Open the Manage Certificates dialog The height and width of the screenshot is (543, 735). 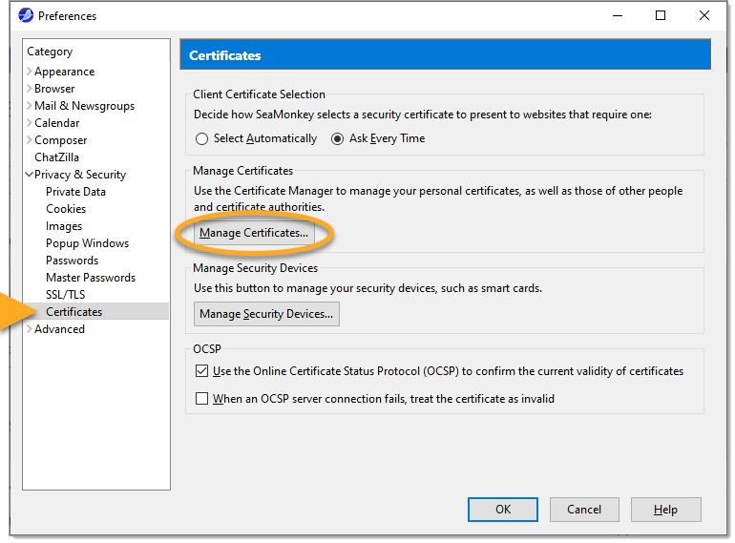[254, 233]
